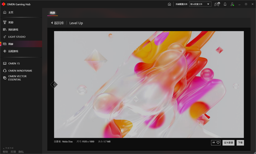This screenshot has height=154, width=256.
Task: Open the 奖励 rewards page
Action: click(x=21, y=23)
